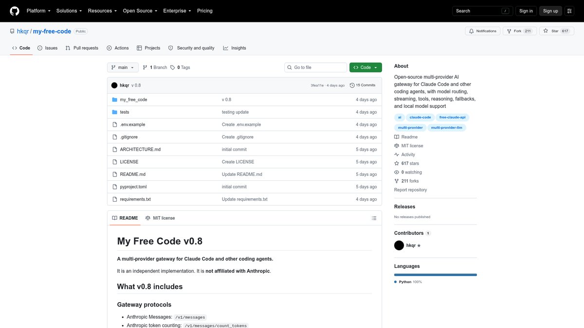Click the Sign up button
Screen dimensions: 584x328
click(x=550, y=11)
